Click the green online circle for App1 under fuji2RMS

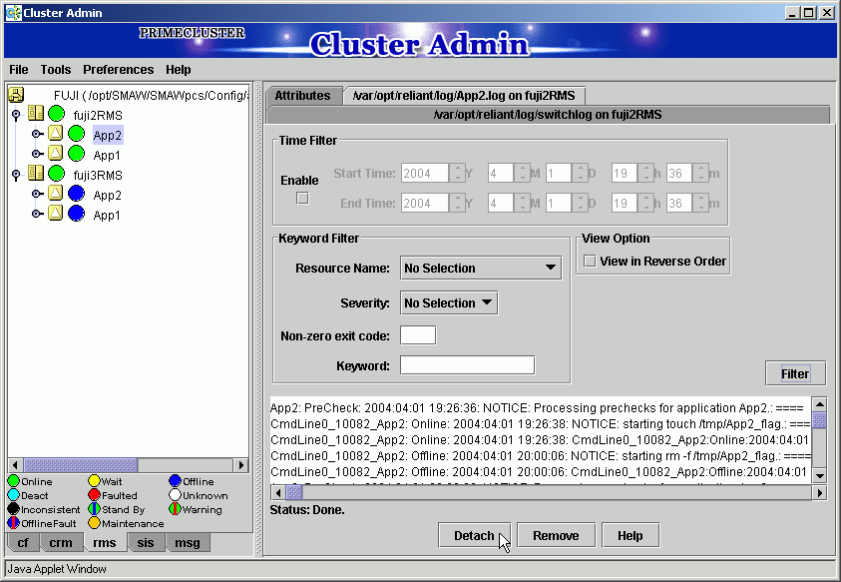(x=76, y=154)
